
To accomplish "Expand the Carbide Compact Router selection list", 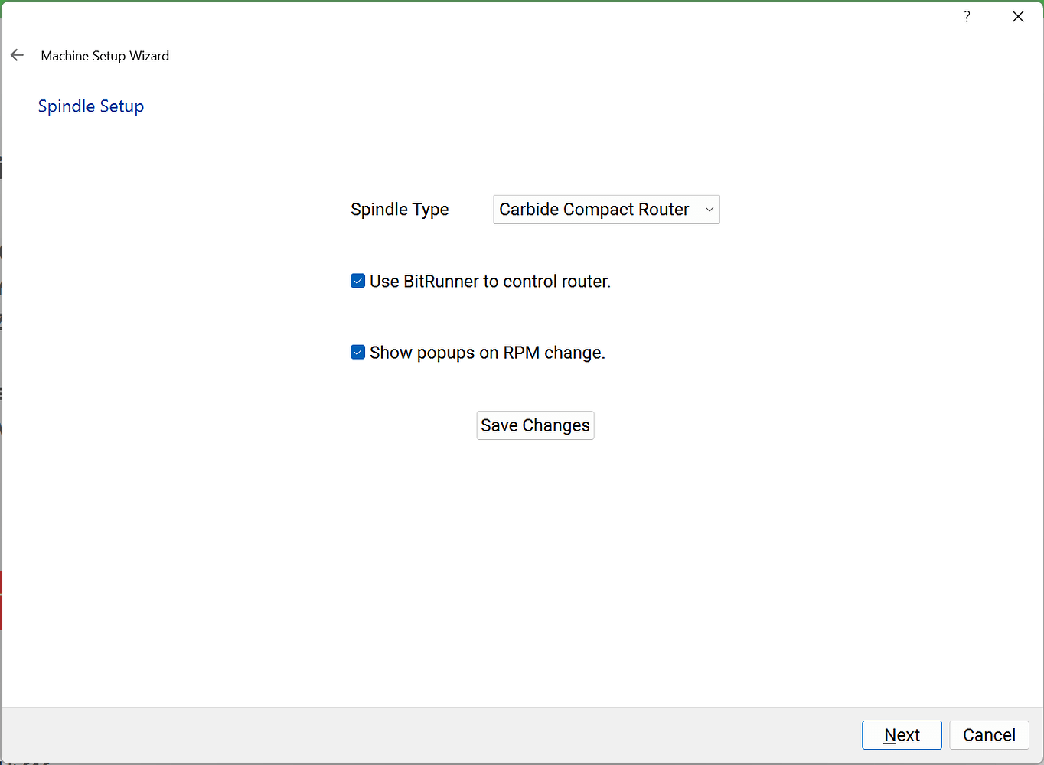I will pos(605,209).
